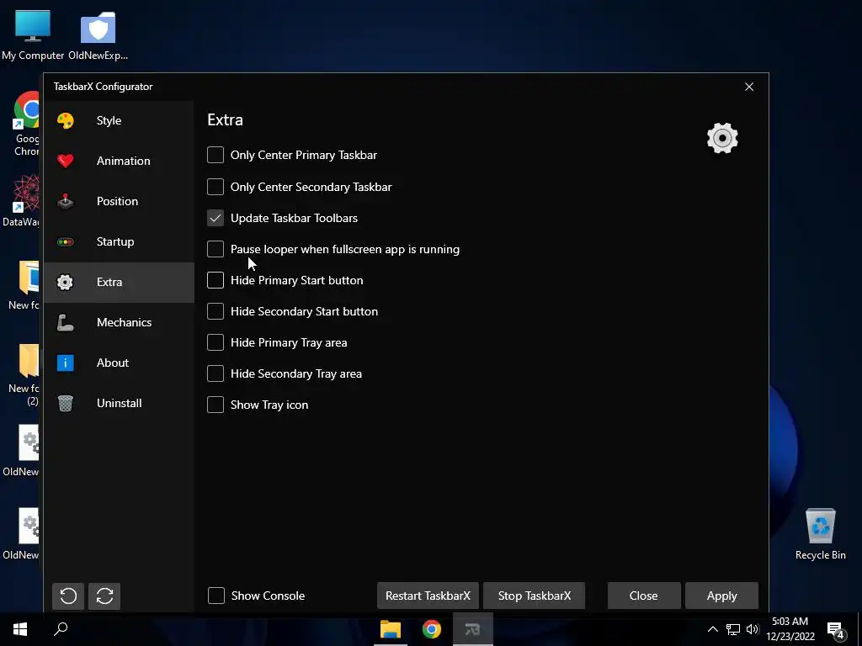Enable Only Center Primary Taskbar
862x646 pixels.
pos(215,155)
